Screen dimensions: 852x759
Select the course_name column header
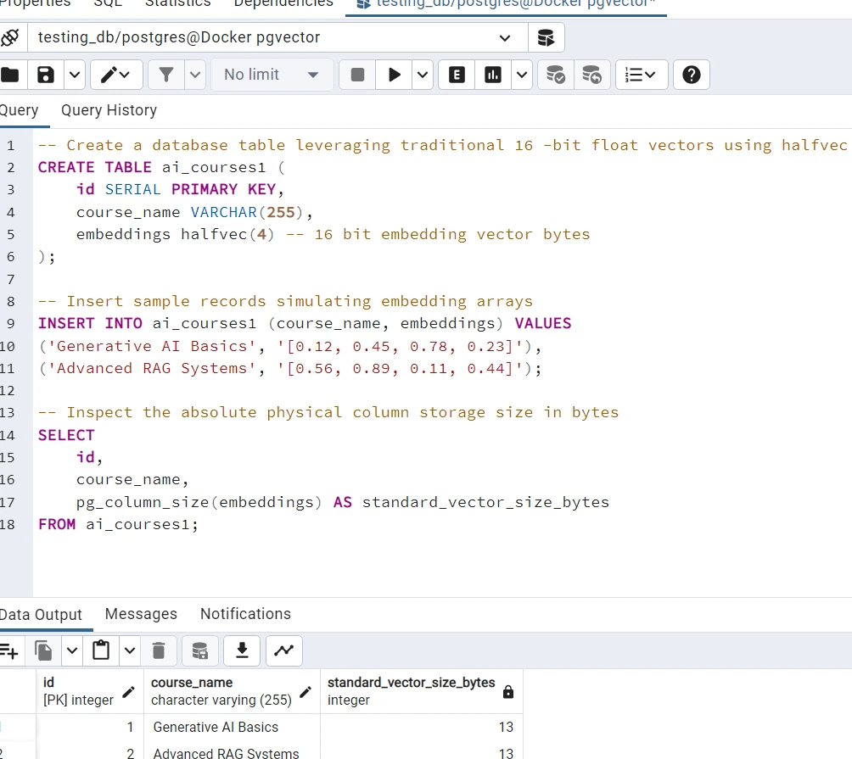coord(232,691)
